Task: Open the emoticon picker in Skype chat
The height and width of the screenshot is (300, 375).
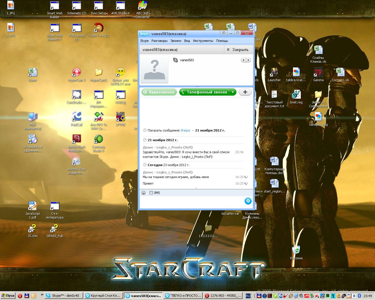Action: 144,193
